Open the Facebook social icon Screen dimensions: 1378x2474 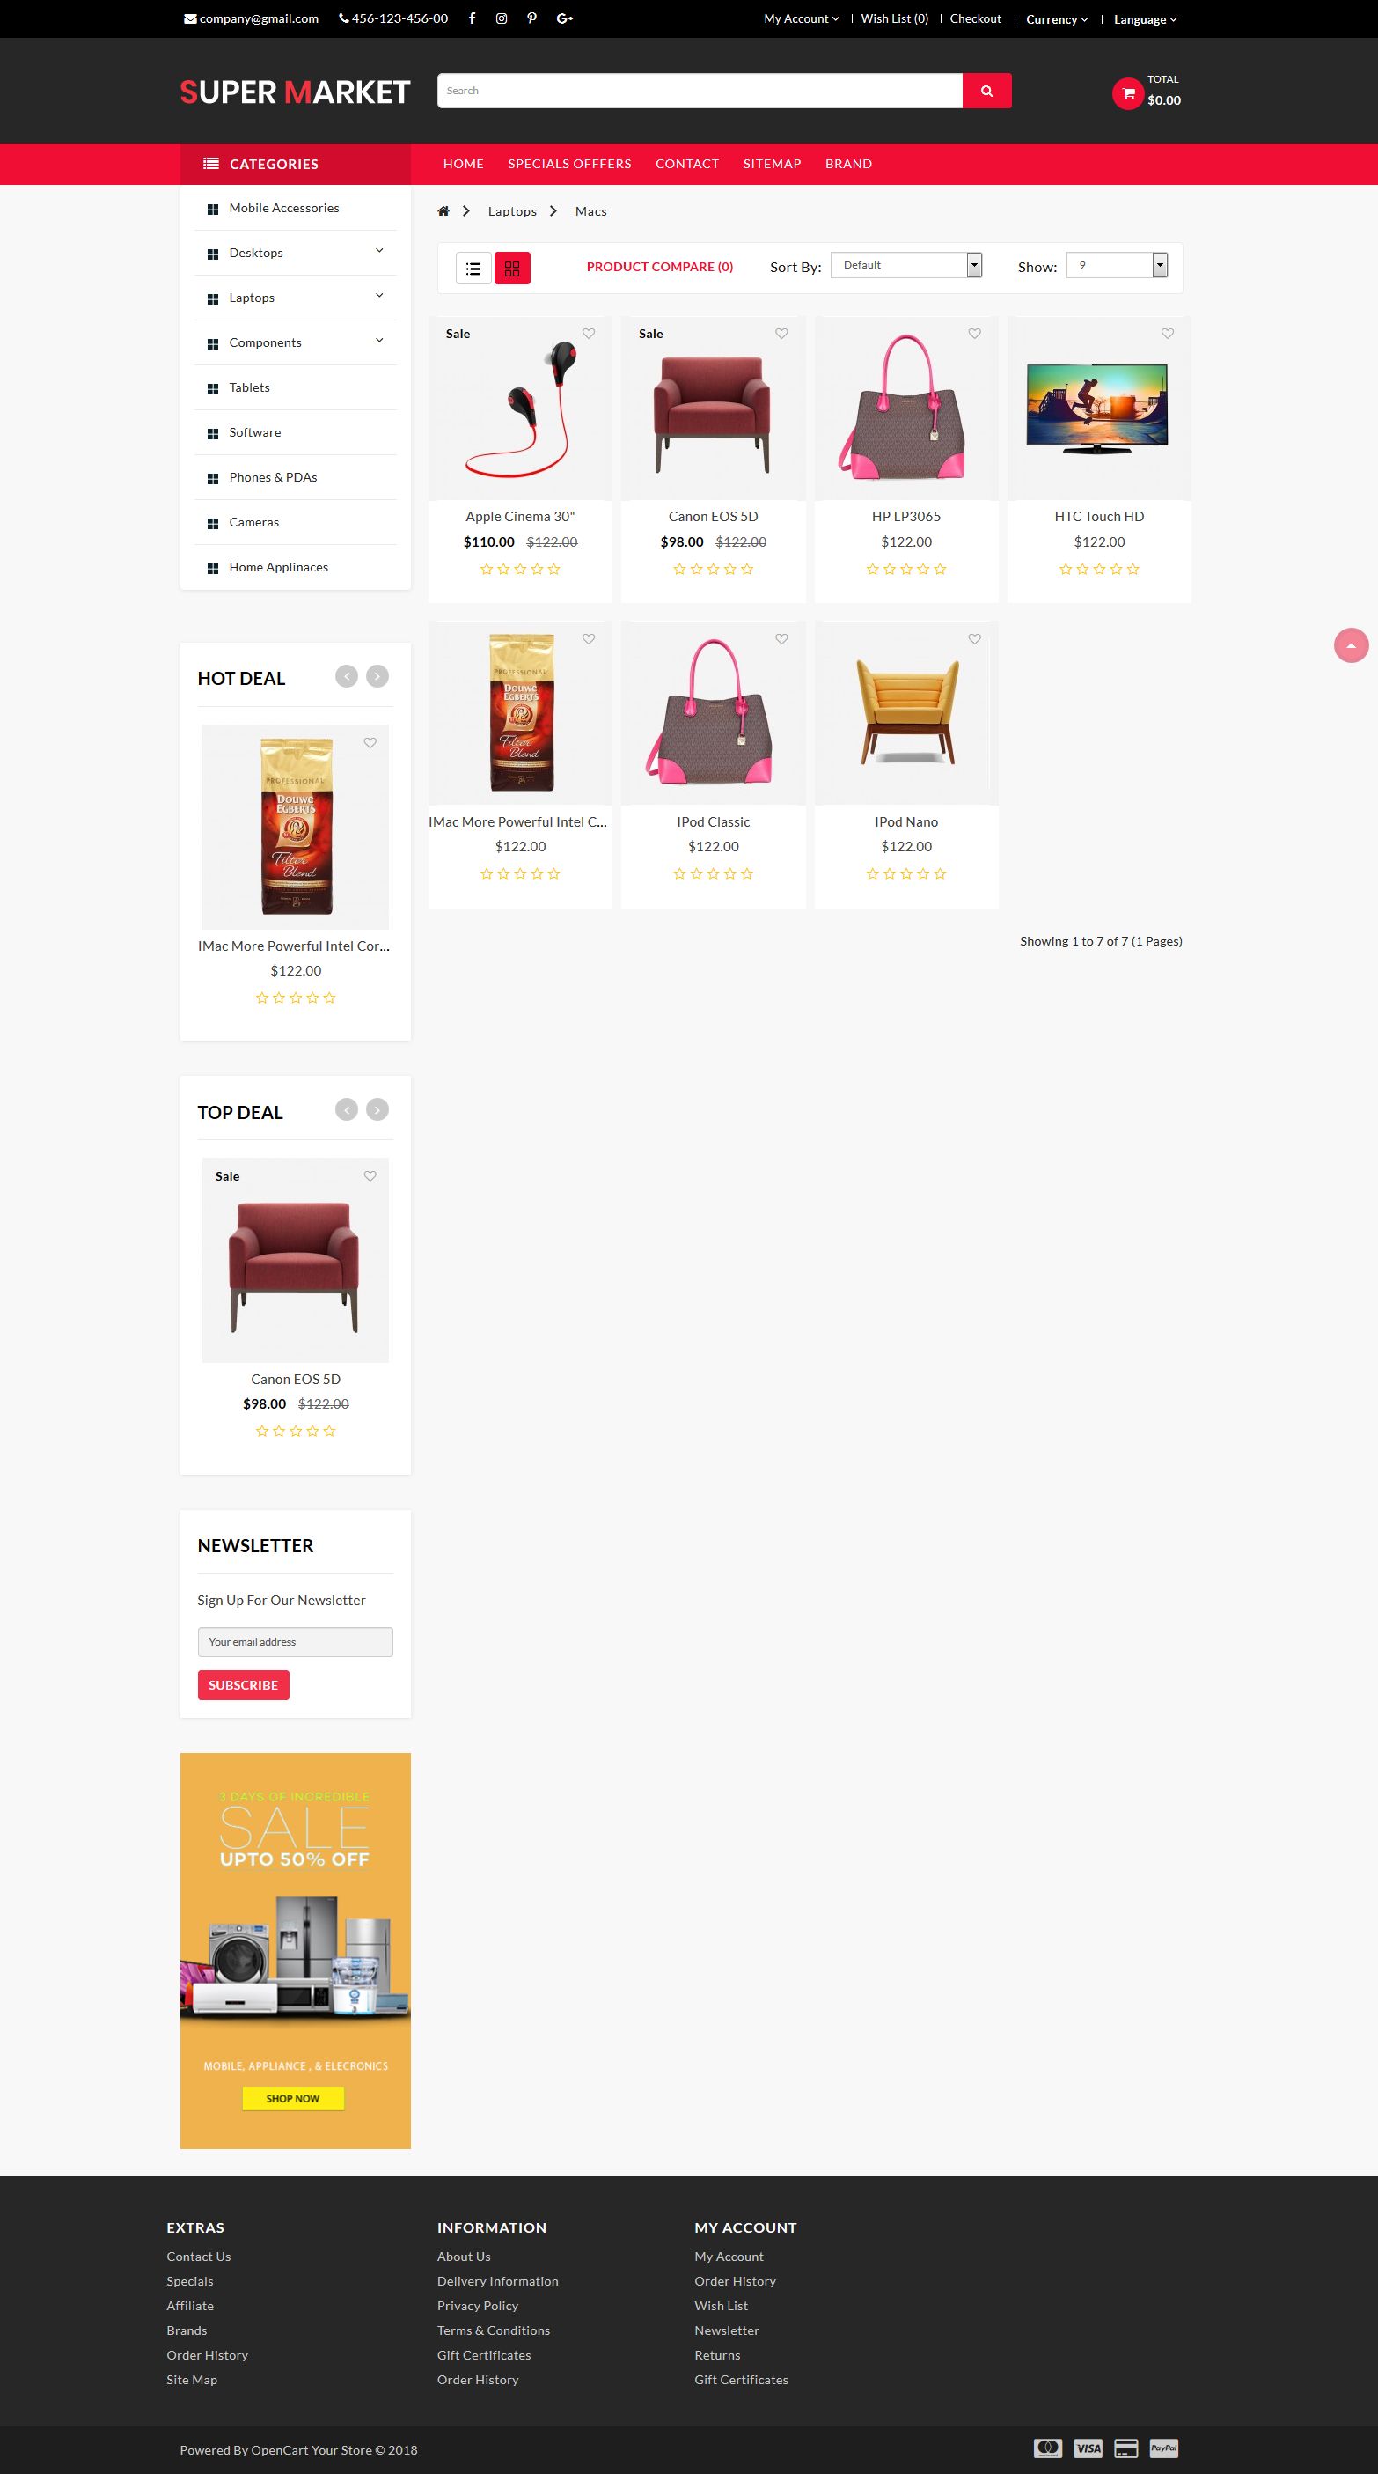[473, 18]
